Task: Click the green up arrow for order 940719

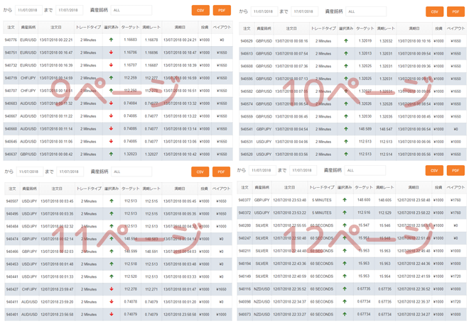Action: pos(111,77)
